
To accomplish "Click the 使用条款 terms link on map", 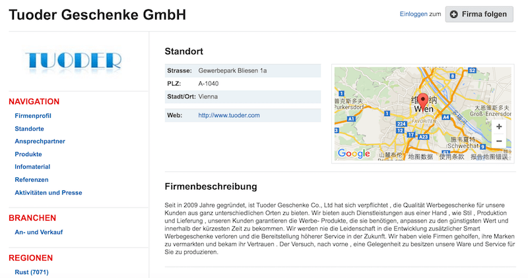I will [451, 157].
